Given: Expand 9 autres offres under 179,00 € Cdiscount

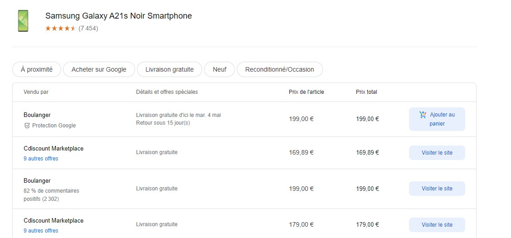Looking at the screenshot, I should [x=41, y=230].
